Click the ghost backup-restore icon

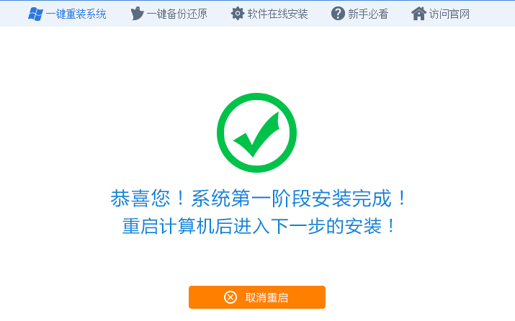pos(137,14)
